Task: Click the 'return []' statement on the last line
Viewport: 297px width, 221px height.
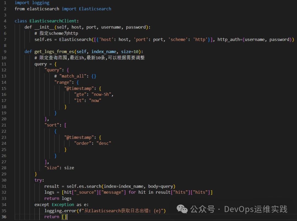Action: pos(56,217)
